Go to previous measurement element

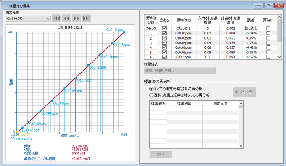coord(66,18)
